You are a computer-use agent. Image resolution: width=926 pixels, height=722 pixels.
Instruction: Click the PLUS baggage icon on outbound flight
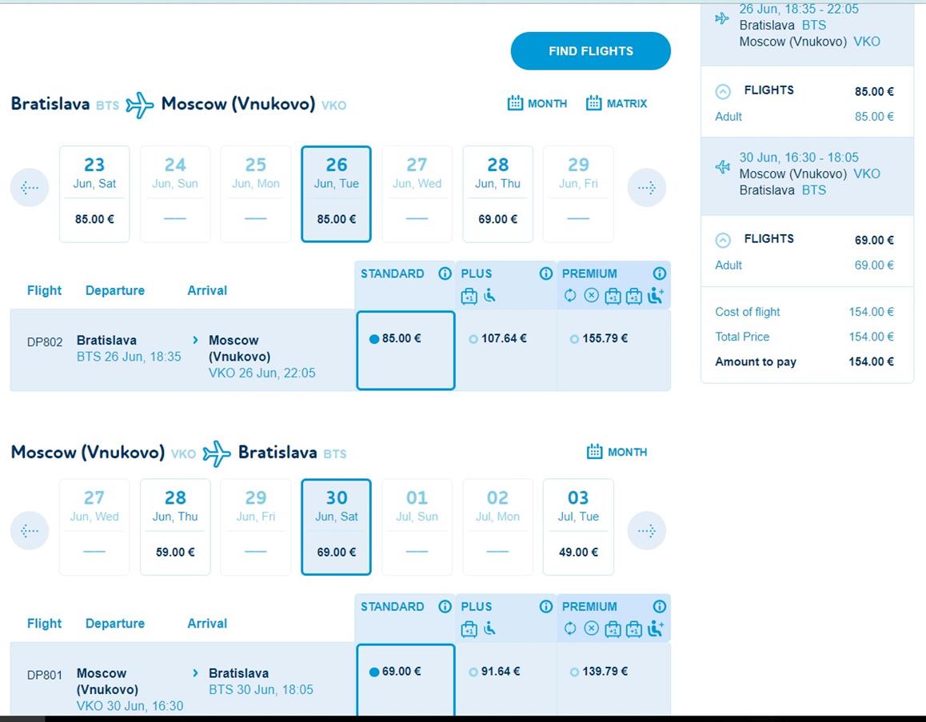point(469,296)
